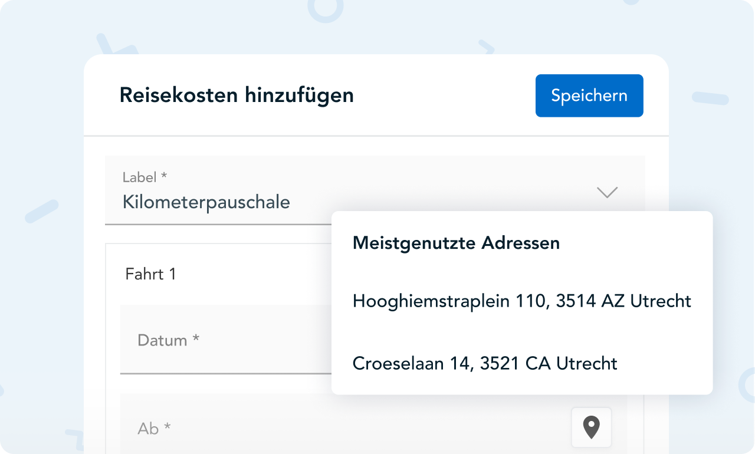The width and height of the screenshot is (755, 454).
Task: Select Hooghiemstraplein 110 from frequent addresses
Action: (x=521, y=301)
